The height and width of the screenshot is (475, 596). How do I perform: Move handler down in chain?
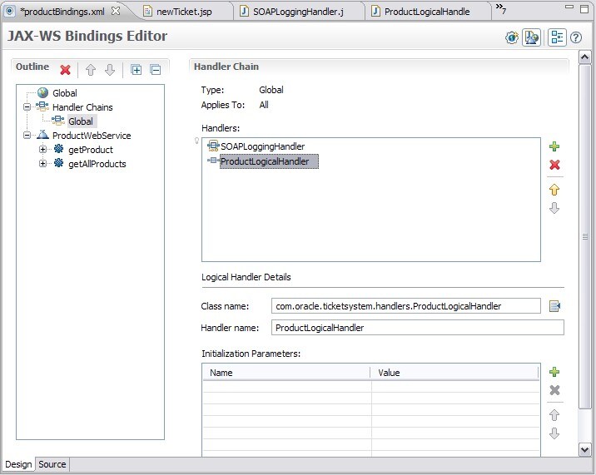pos(554,208)
